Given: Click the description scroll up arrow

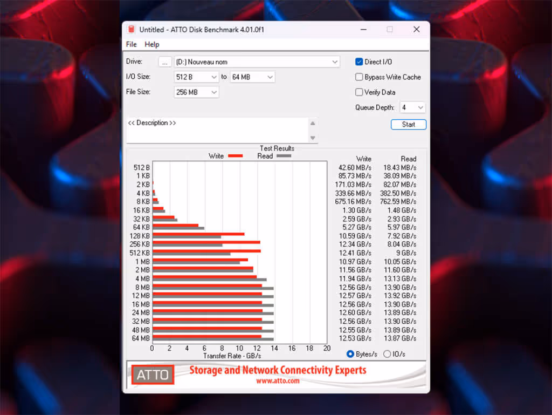Looking at the screenshot, I should pos(313,123).
